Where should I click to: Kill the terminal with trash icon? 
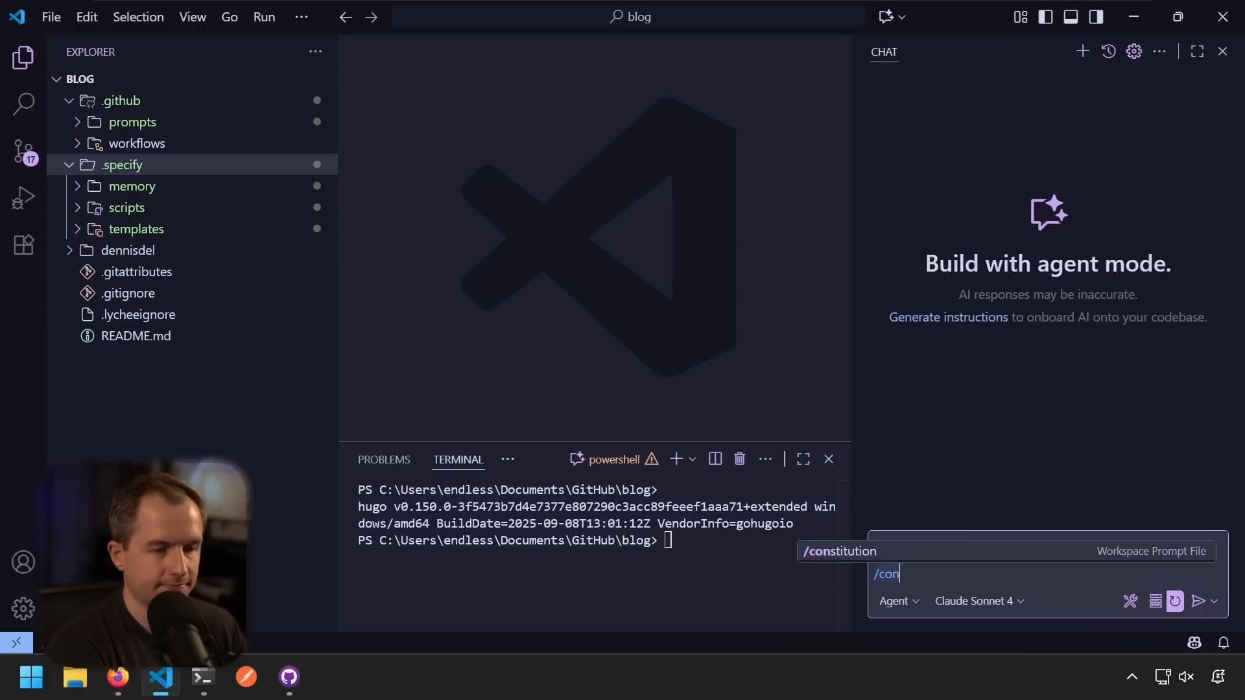(x=739, y=459)
